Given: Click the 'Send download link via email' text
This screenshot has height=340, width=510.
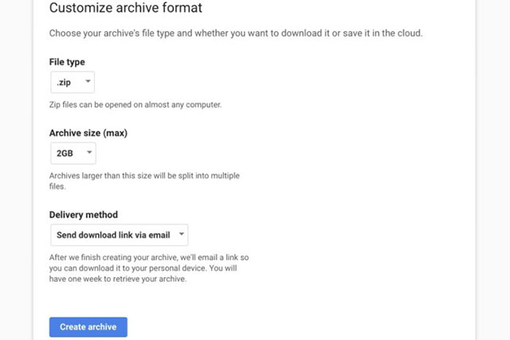Looking at the screenshot, I should pos(113,235).
